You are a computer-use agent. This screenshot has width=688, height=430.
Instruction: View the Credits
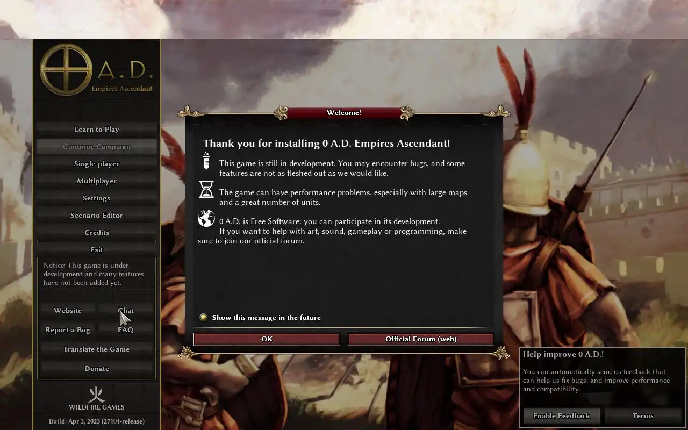coord(97,232)
